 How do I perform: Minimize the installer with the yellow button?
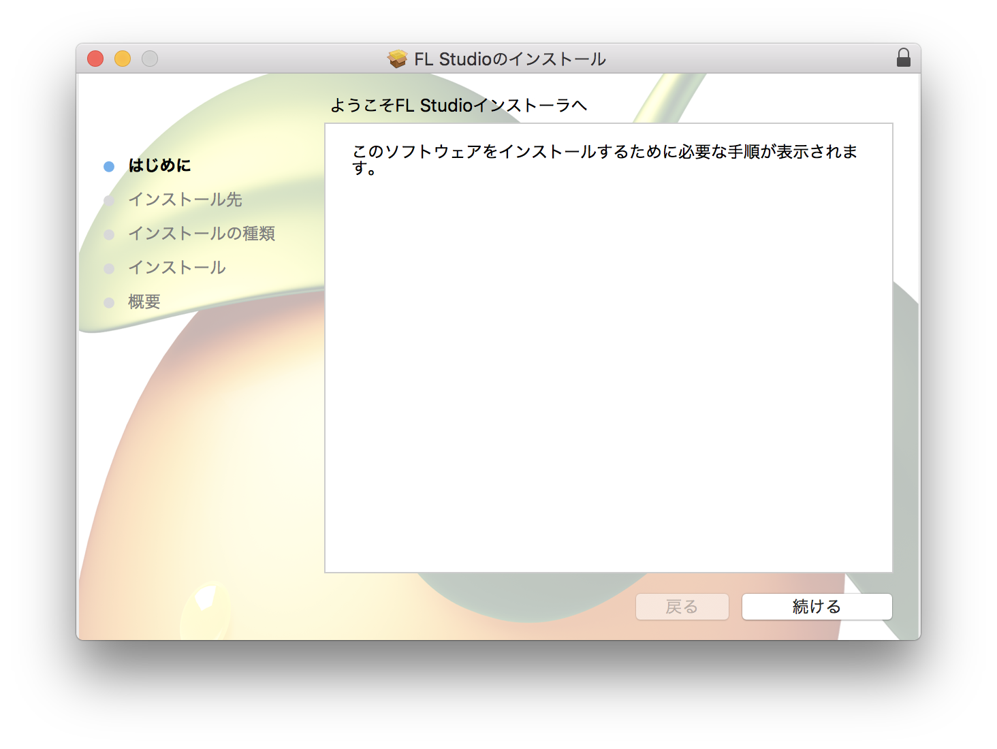click(123, 59)
